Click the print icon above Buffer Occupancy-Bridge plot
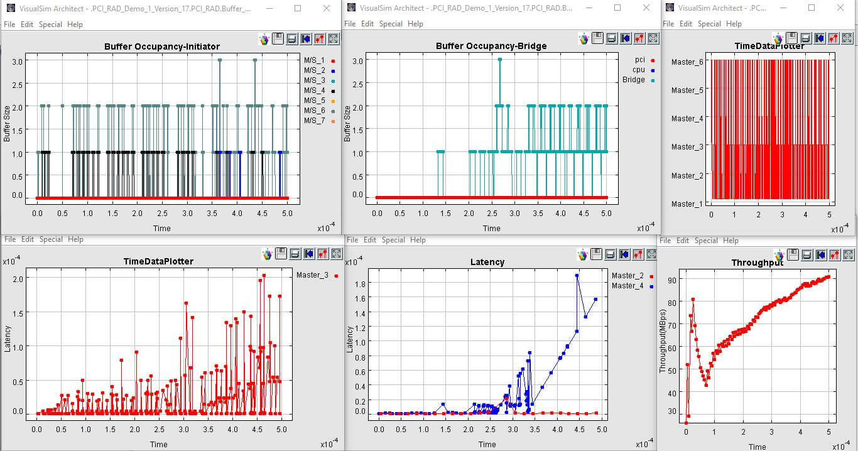Screen dimensions: 858x451 (612, 39)
